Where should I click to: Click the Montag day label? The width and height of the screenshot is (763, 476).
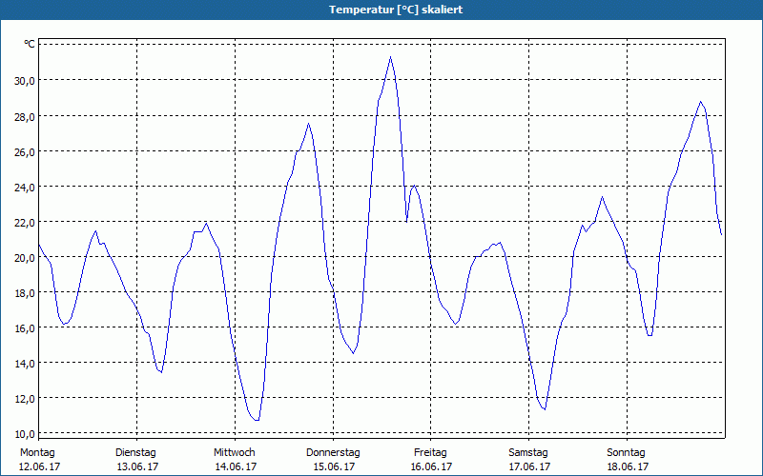pos(37,452)
